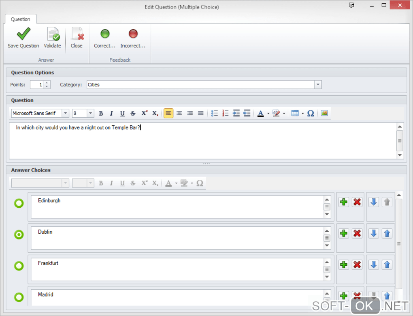Decrease indent in question editor
Screen dimensions: 413x316
click(x=236, y=113)
